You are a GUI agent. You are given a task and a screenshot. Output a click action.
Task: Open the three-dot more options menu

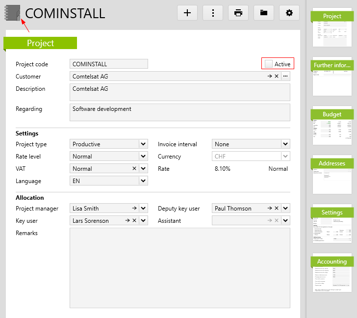[x=213, y=13]
